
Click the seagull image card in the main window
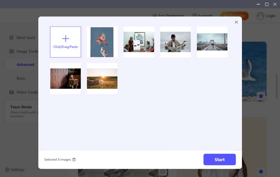(x=254, y=72)
